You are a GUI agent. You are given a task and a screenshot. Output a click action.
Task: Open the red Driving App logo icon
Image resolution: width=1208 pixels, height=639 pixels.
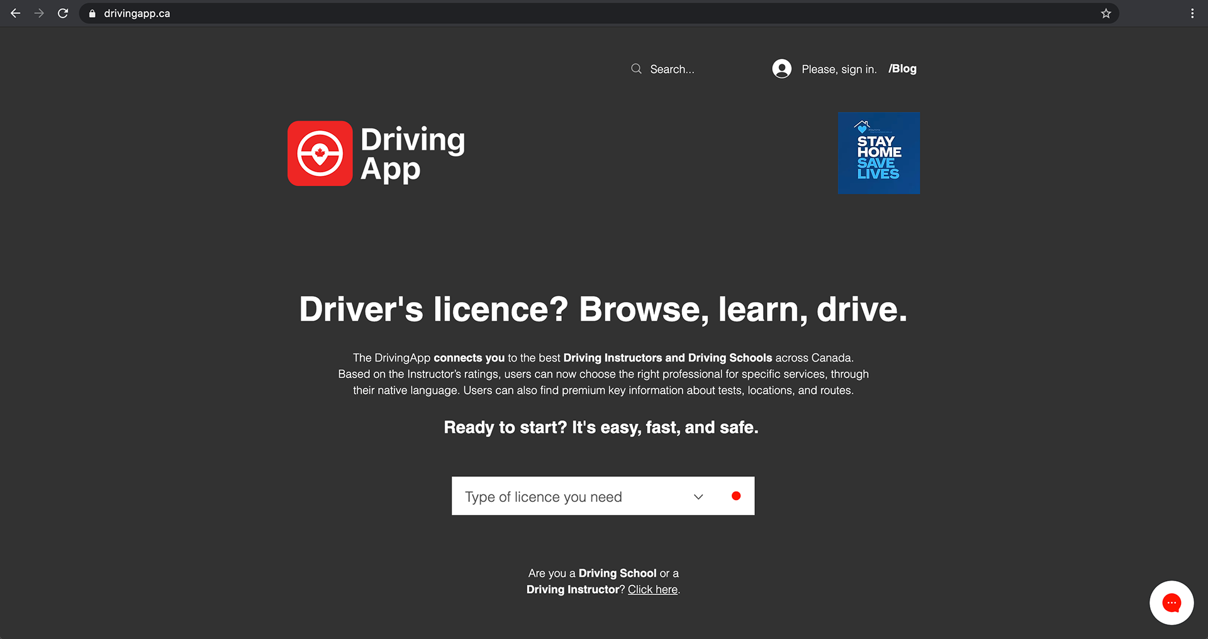(320, 153)
